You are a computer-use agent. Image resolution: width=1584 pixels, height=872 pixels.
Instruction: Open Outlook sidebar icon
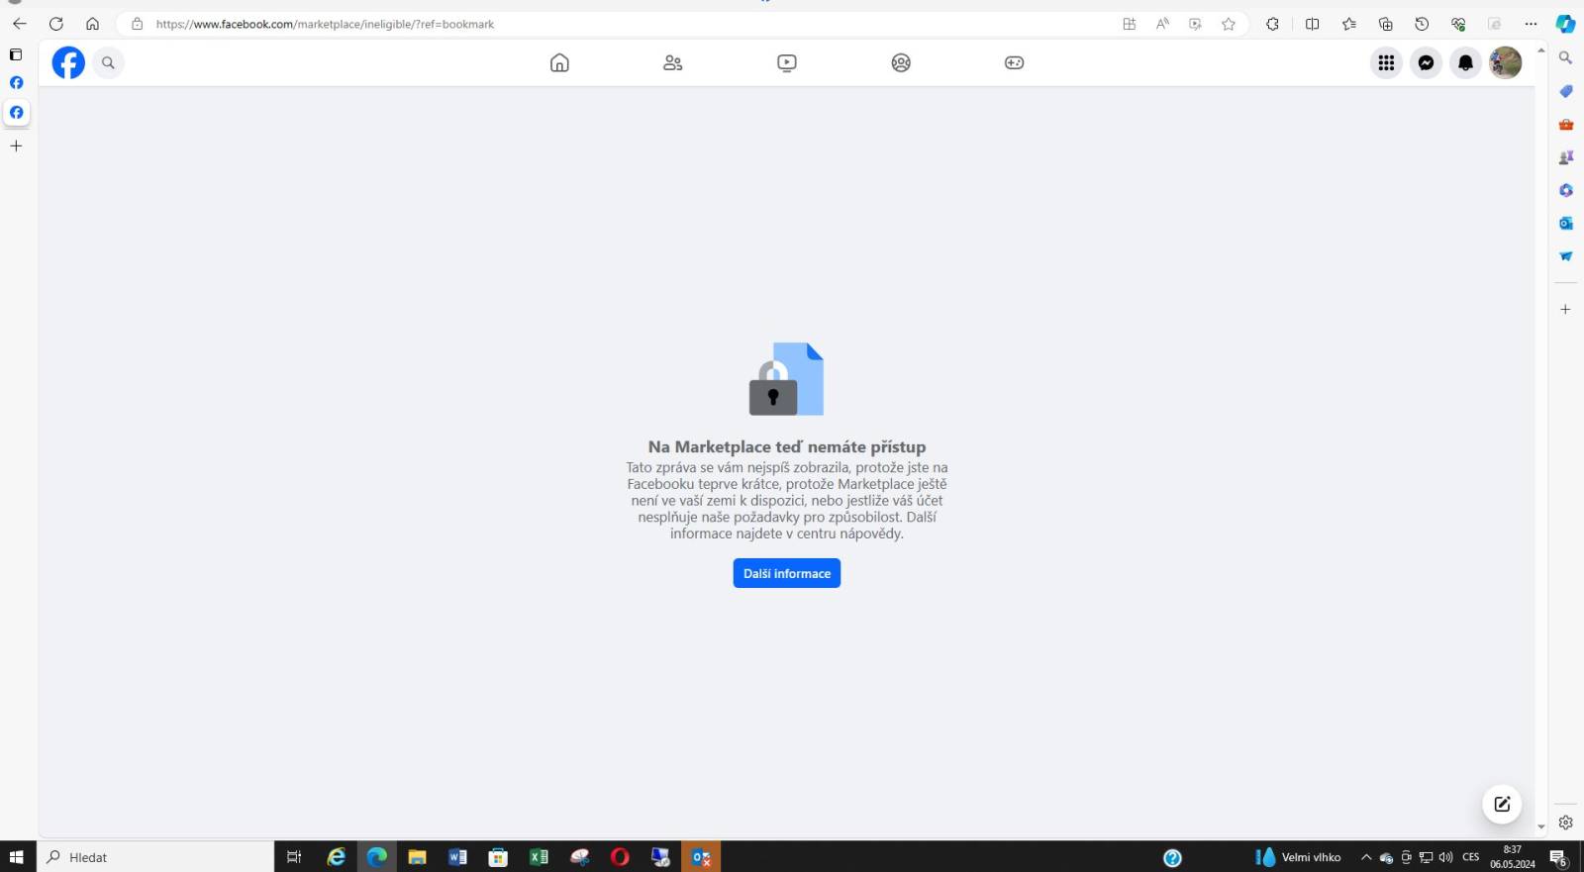[1565, 223]
